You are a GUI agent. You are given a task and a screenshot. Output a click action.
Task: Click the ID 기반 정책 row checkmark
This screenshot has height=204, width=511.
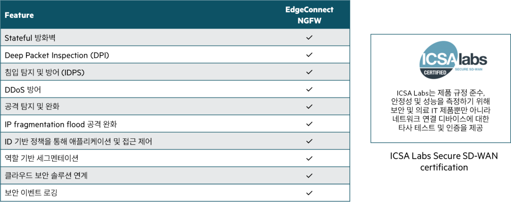click(x=309, y=141)
